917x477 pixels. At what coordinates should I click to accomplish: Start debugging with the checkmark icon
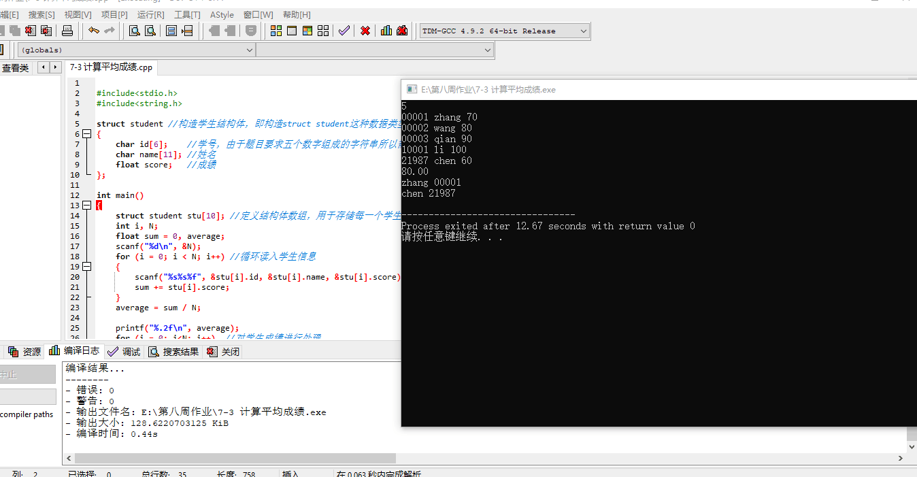click(344, 31)
